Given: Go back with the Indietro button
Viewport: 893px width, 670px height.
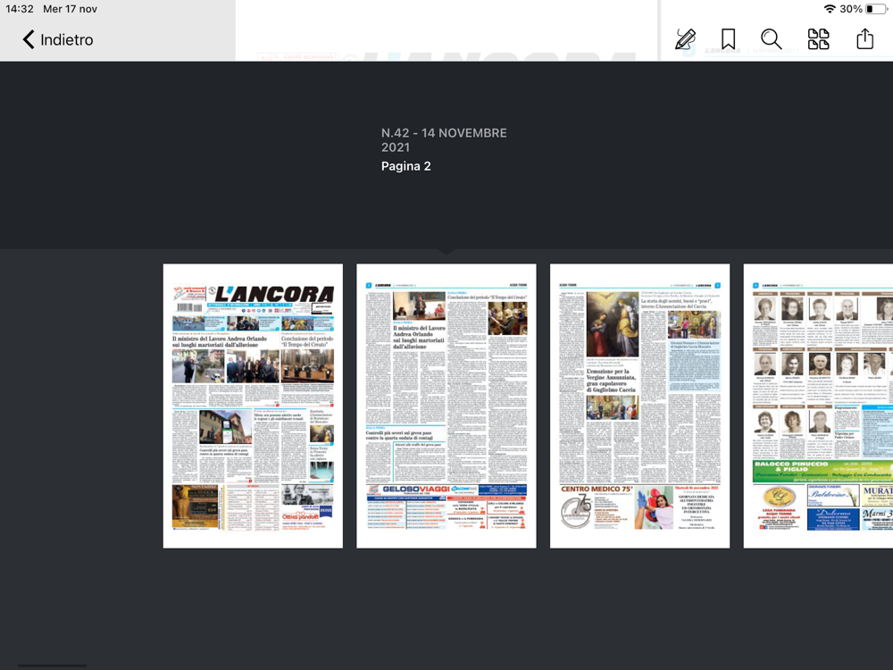Looking at the screenshot, I should coord(57,39).
